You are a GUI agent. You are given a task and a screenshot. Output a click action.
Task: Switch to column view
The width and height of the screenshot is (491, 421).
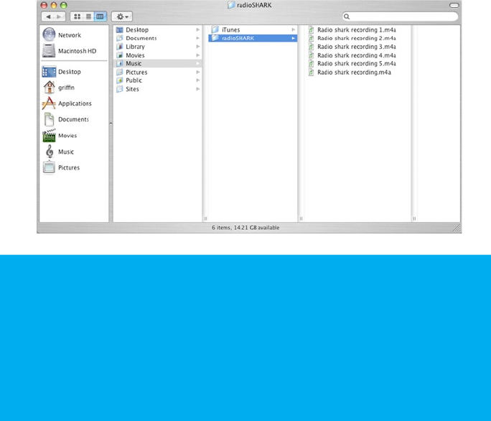100,17
